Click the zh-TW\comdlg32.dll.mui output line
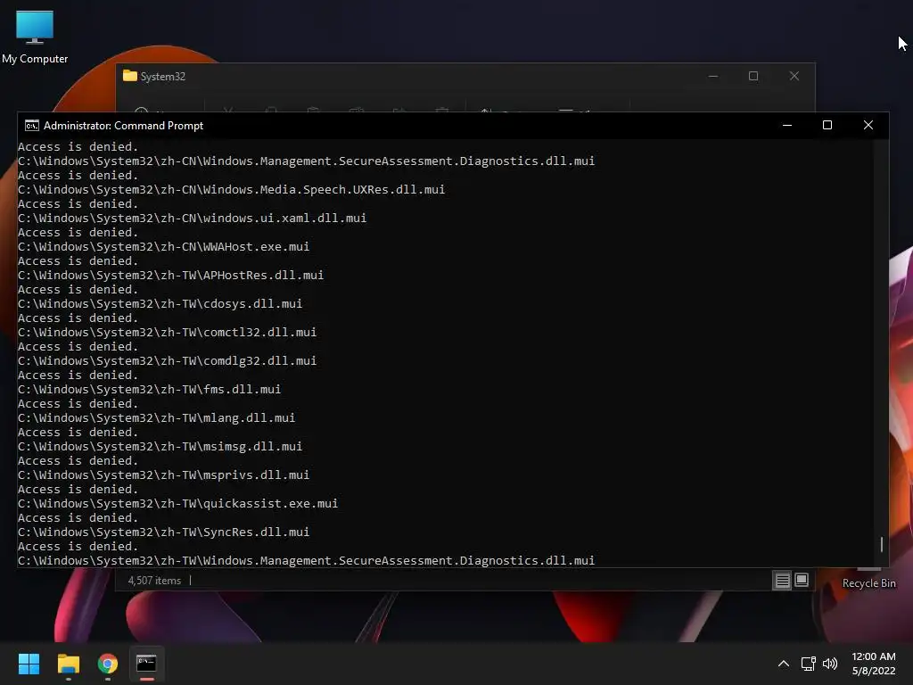This screenshot has height=685, width=913. [167, 360]
